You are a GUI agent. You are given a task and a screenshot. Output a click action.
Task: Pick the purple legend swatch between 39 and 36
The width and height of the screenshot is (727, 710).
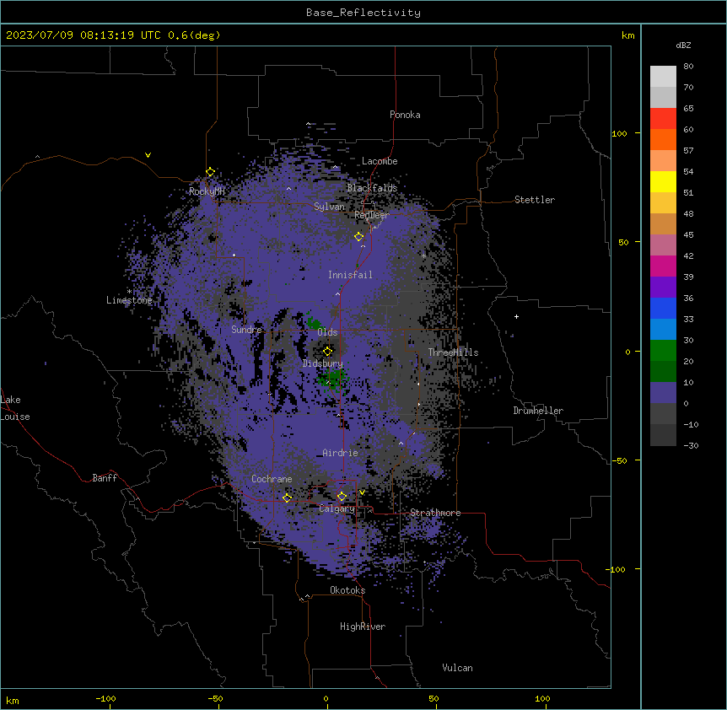pos(663,288)
